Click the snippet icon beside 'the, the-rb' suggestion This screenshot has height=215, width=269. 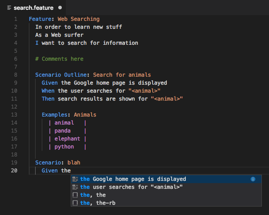coord(76,203)
